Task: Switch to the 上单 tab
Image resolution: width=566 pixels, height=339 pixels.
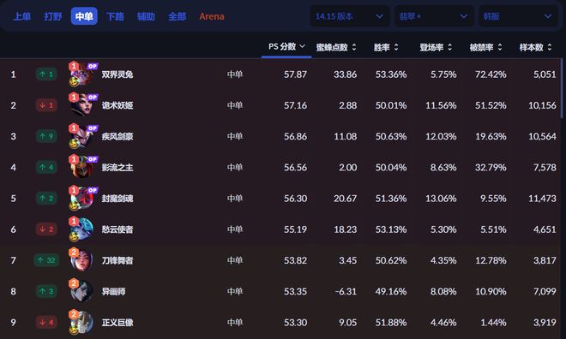Action: (22, 16)
